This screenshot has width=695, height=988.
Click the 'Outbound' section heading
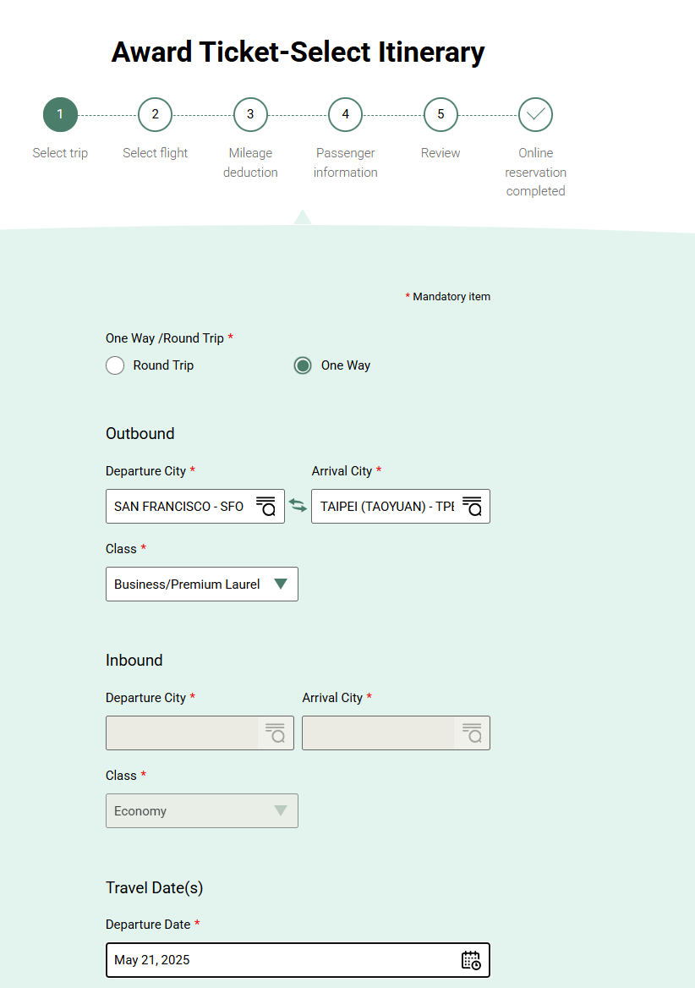point(140,433)
